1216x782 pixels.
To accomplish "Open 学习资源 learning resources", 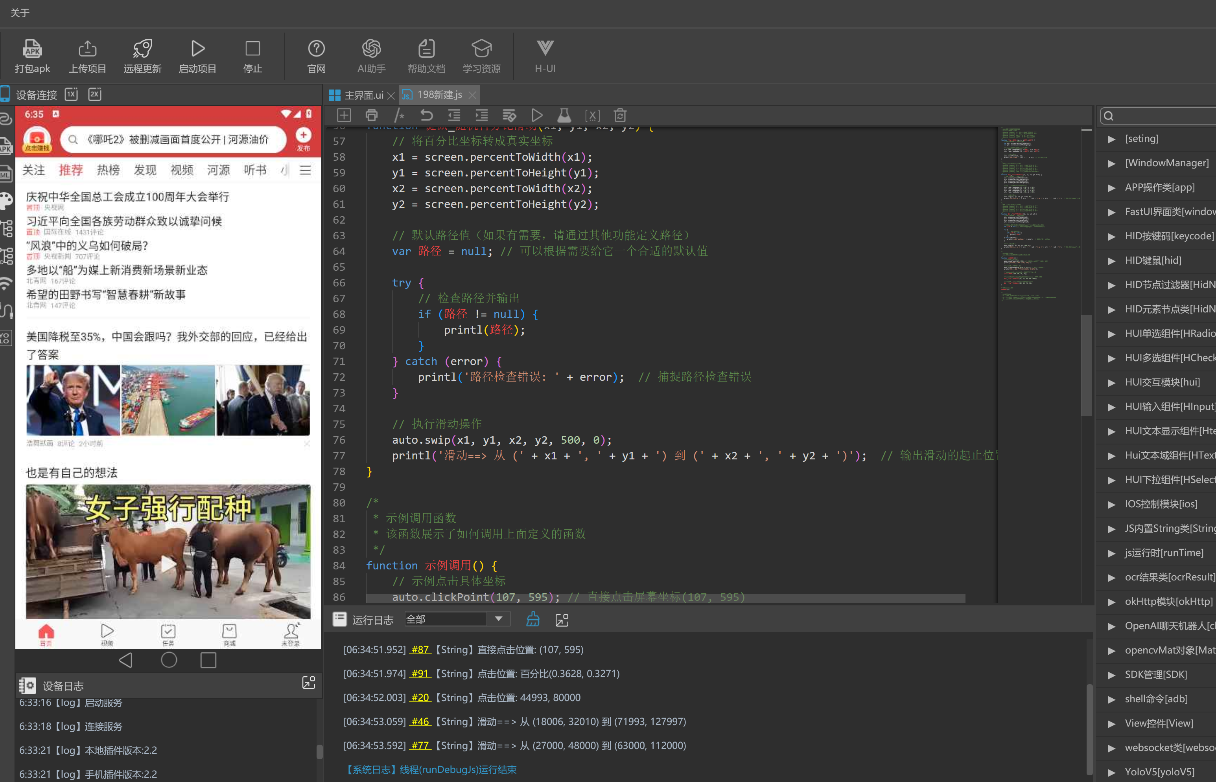I will coord(481,56).
